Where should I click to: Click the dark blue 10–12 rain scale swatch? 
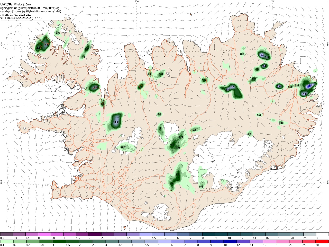[x=230, y=241]
